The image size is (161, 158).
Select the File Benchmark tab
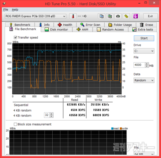23,29
